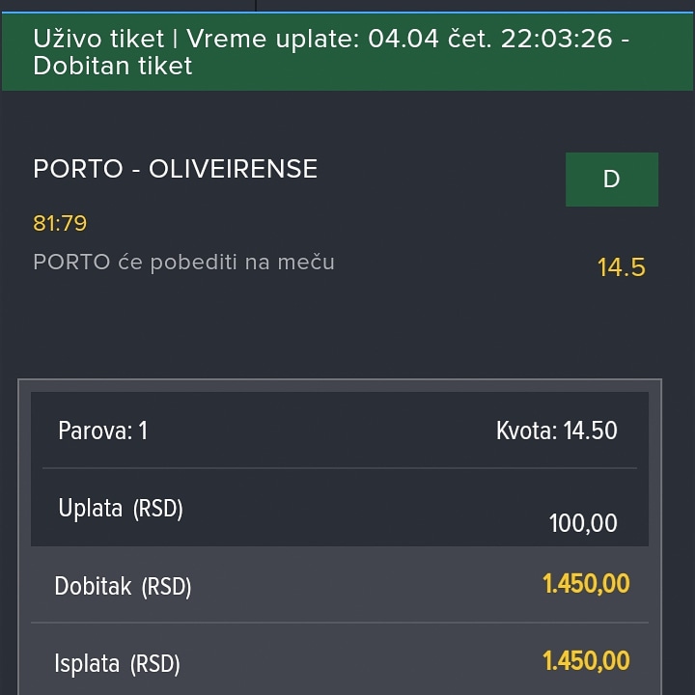Click the green D status badge
Viewport: 695px width, 695px height.
612,180
